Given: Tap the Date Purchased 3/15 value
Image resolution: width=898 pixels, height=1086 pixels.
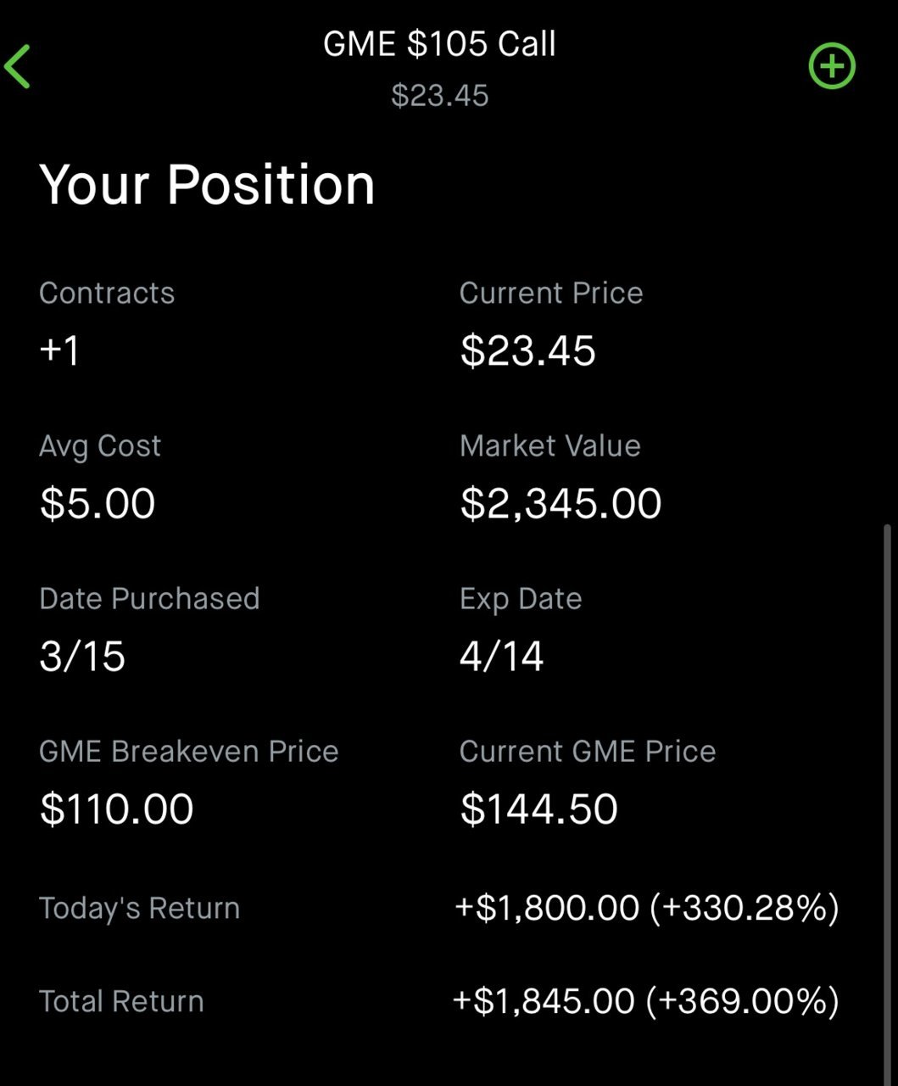Looking at the screenshot, I should (x=82, y=656).
